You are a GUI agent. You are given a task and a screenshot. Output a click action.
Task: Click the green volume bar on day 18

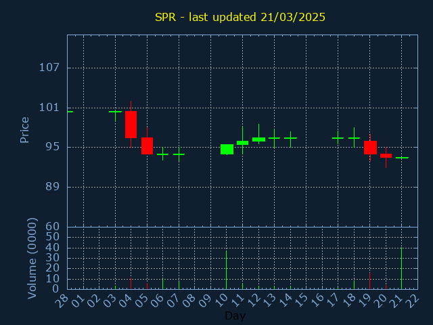coord(354,285)
